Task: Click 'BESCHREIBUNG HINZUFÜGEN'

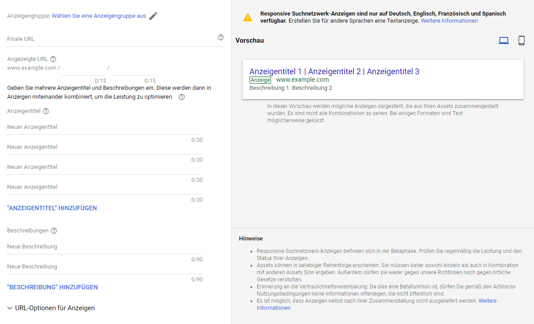Action: (52, 287)
